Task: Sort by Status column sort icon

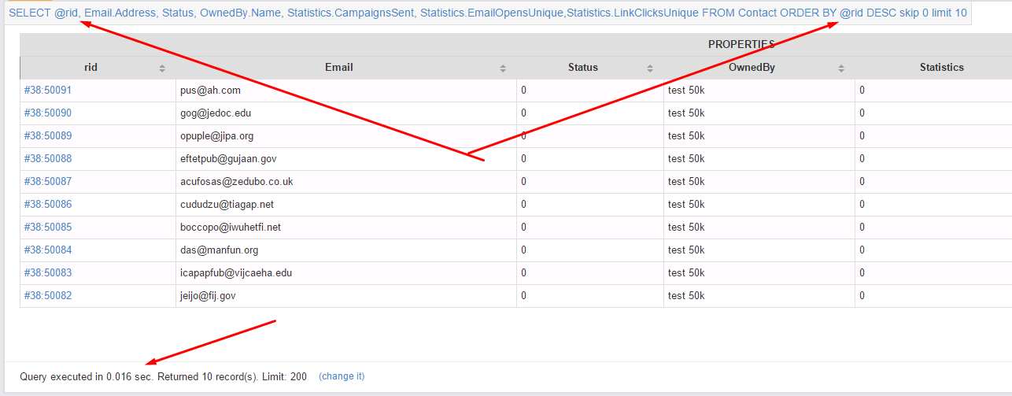Action: coord(650,68)
